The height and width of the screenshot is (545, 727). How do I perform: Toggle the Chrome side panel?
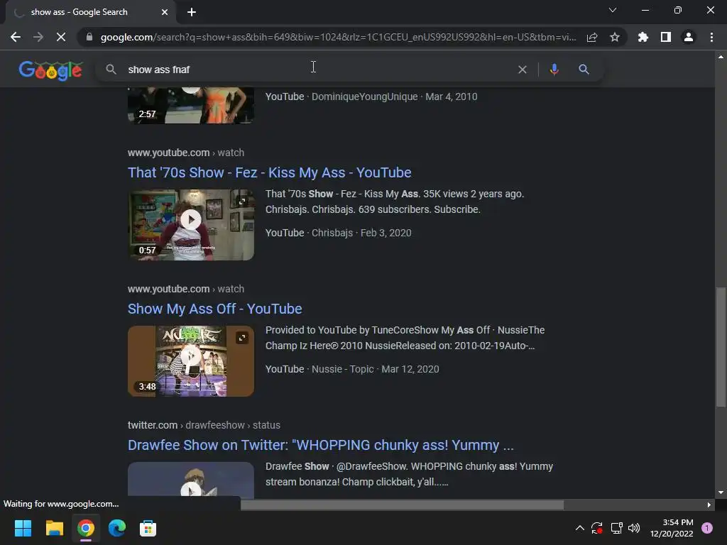pos(666,37)
